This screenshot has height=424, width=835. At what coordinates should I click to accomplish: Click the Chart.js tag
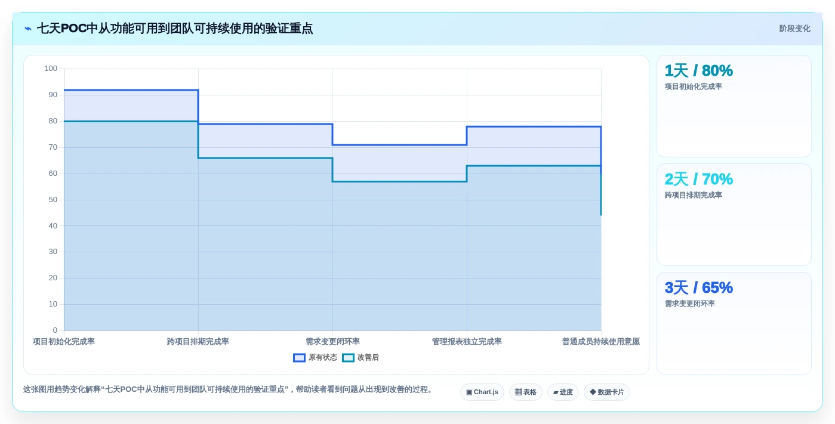point(482,392)
